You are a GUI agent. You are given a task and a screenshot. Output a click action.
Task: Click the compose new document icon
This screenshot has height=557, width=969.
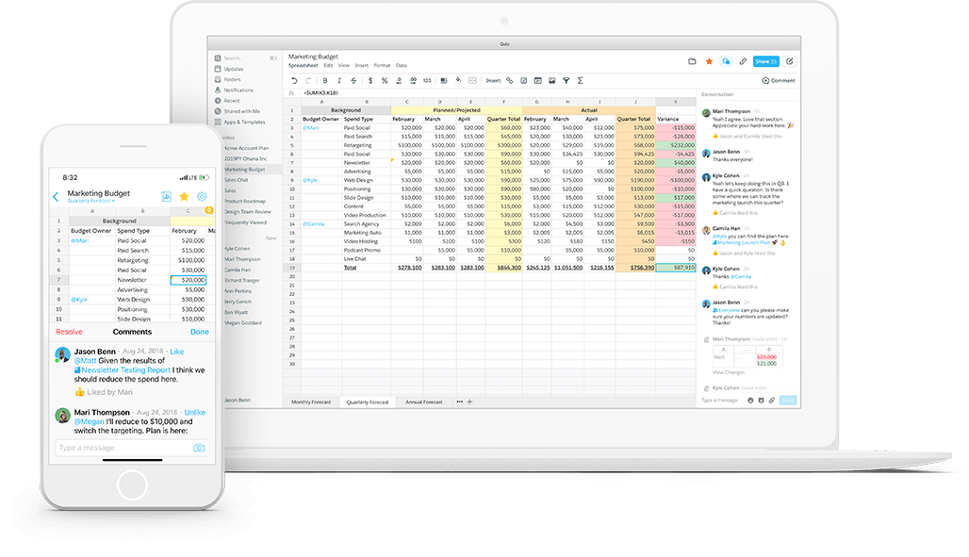click(790, 61)
